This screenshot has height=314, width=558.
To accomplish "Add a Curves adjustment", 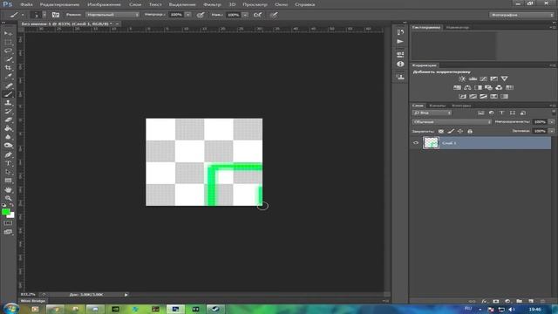I will coord(483,78).
